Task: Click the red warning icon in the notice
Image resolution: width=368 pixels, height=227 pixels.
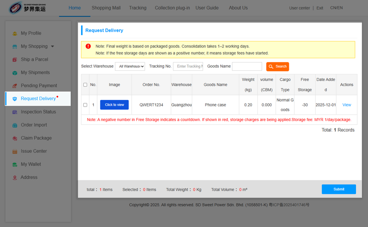Action: [x=88, y=46]
